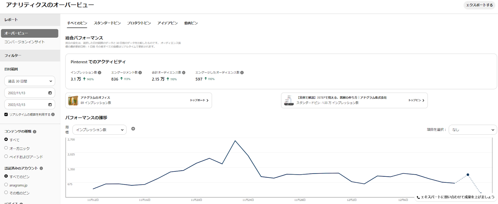Screen dimensions: 498x204
Task: Open the 過去 30 日間 date range dropdown
Action: (x=30, y=81)
